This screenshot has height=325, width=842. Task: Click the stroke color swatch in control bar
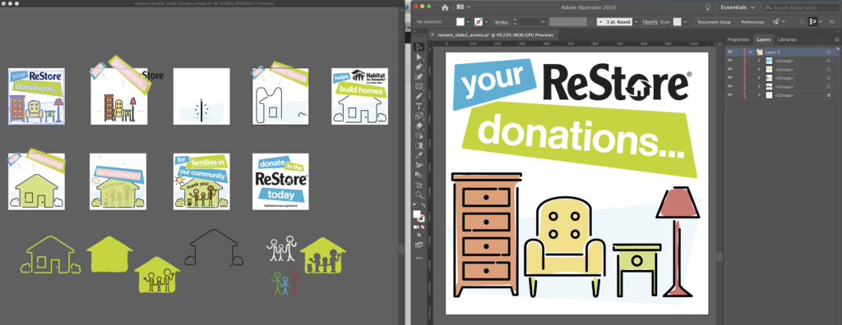479,21
